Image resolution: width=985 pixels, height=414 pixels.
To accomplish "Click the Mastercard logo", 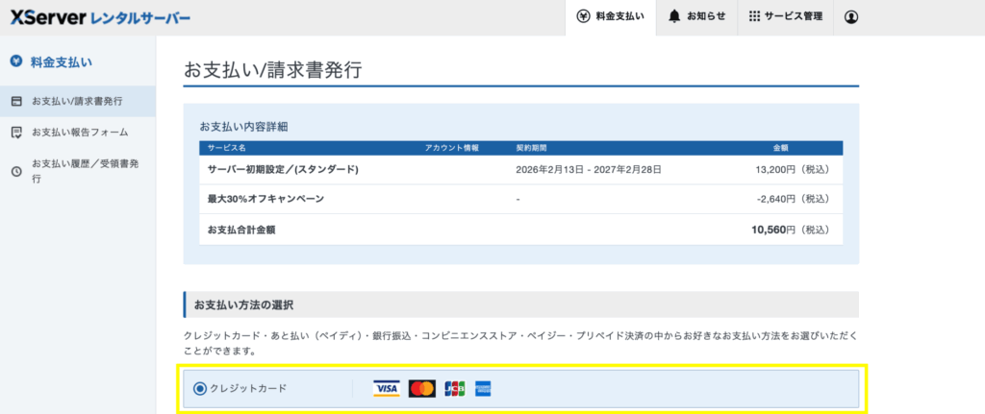I will pyautogui.click(x=421, y=389).
